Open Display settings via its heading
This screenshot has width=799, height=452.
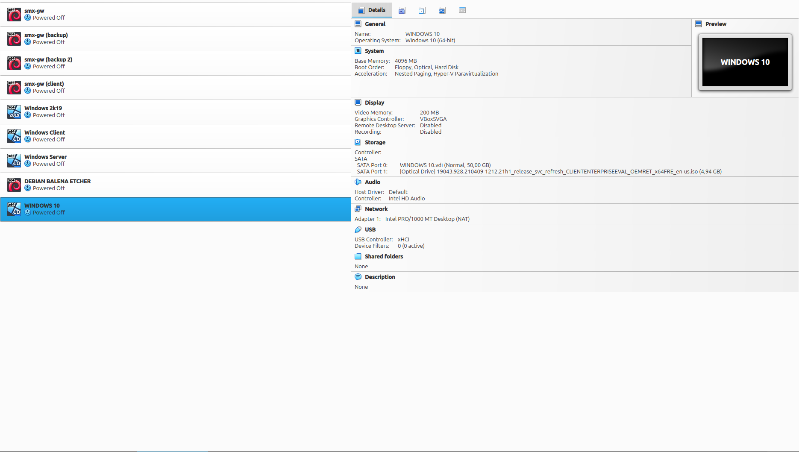[374, 103]
